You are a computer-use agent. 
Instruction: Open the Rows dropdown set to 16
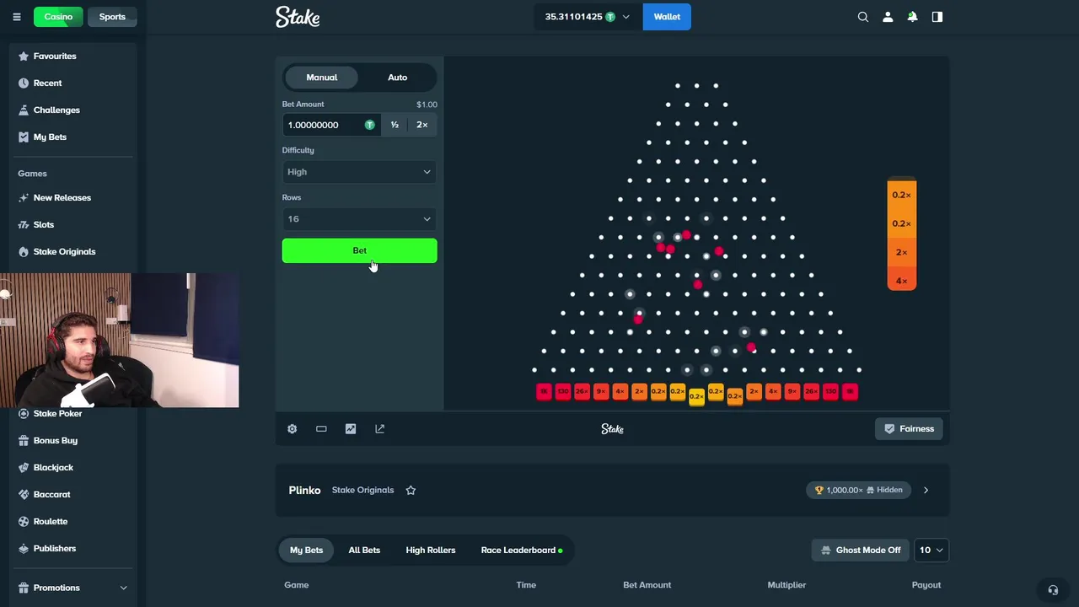click(360, 219)
